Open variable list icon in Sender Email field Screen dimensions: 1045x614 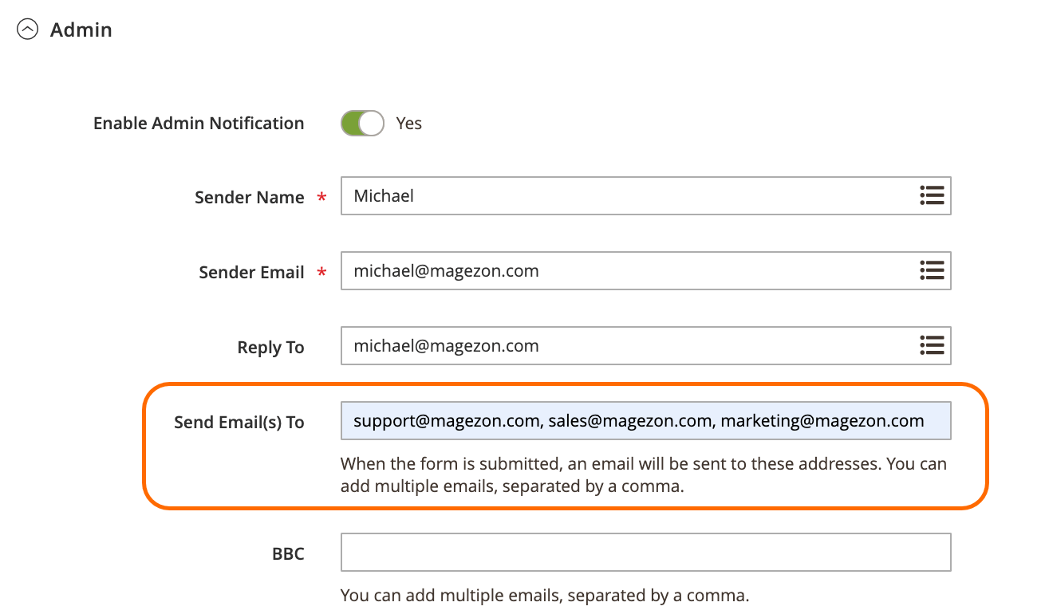(931, 270)
